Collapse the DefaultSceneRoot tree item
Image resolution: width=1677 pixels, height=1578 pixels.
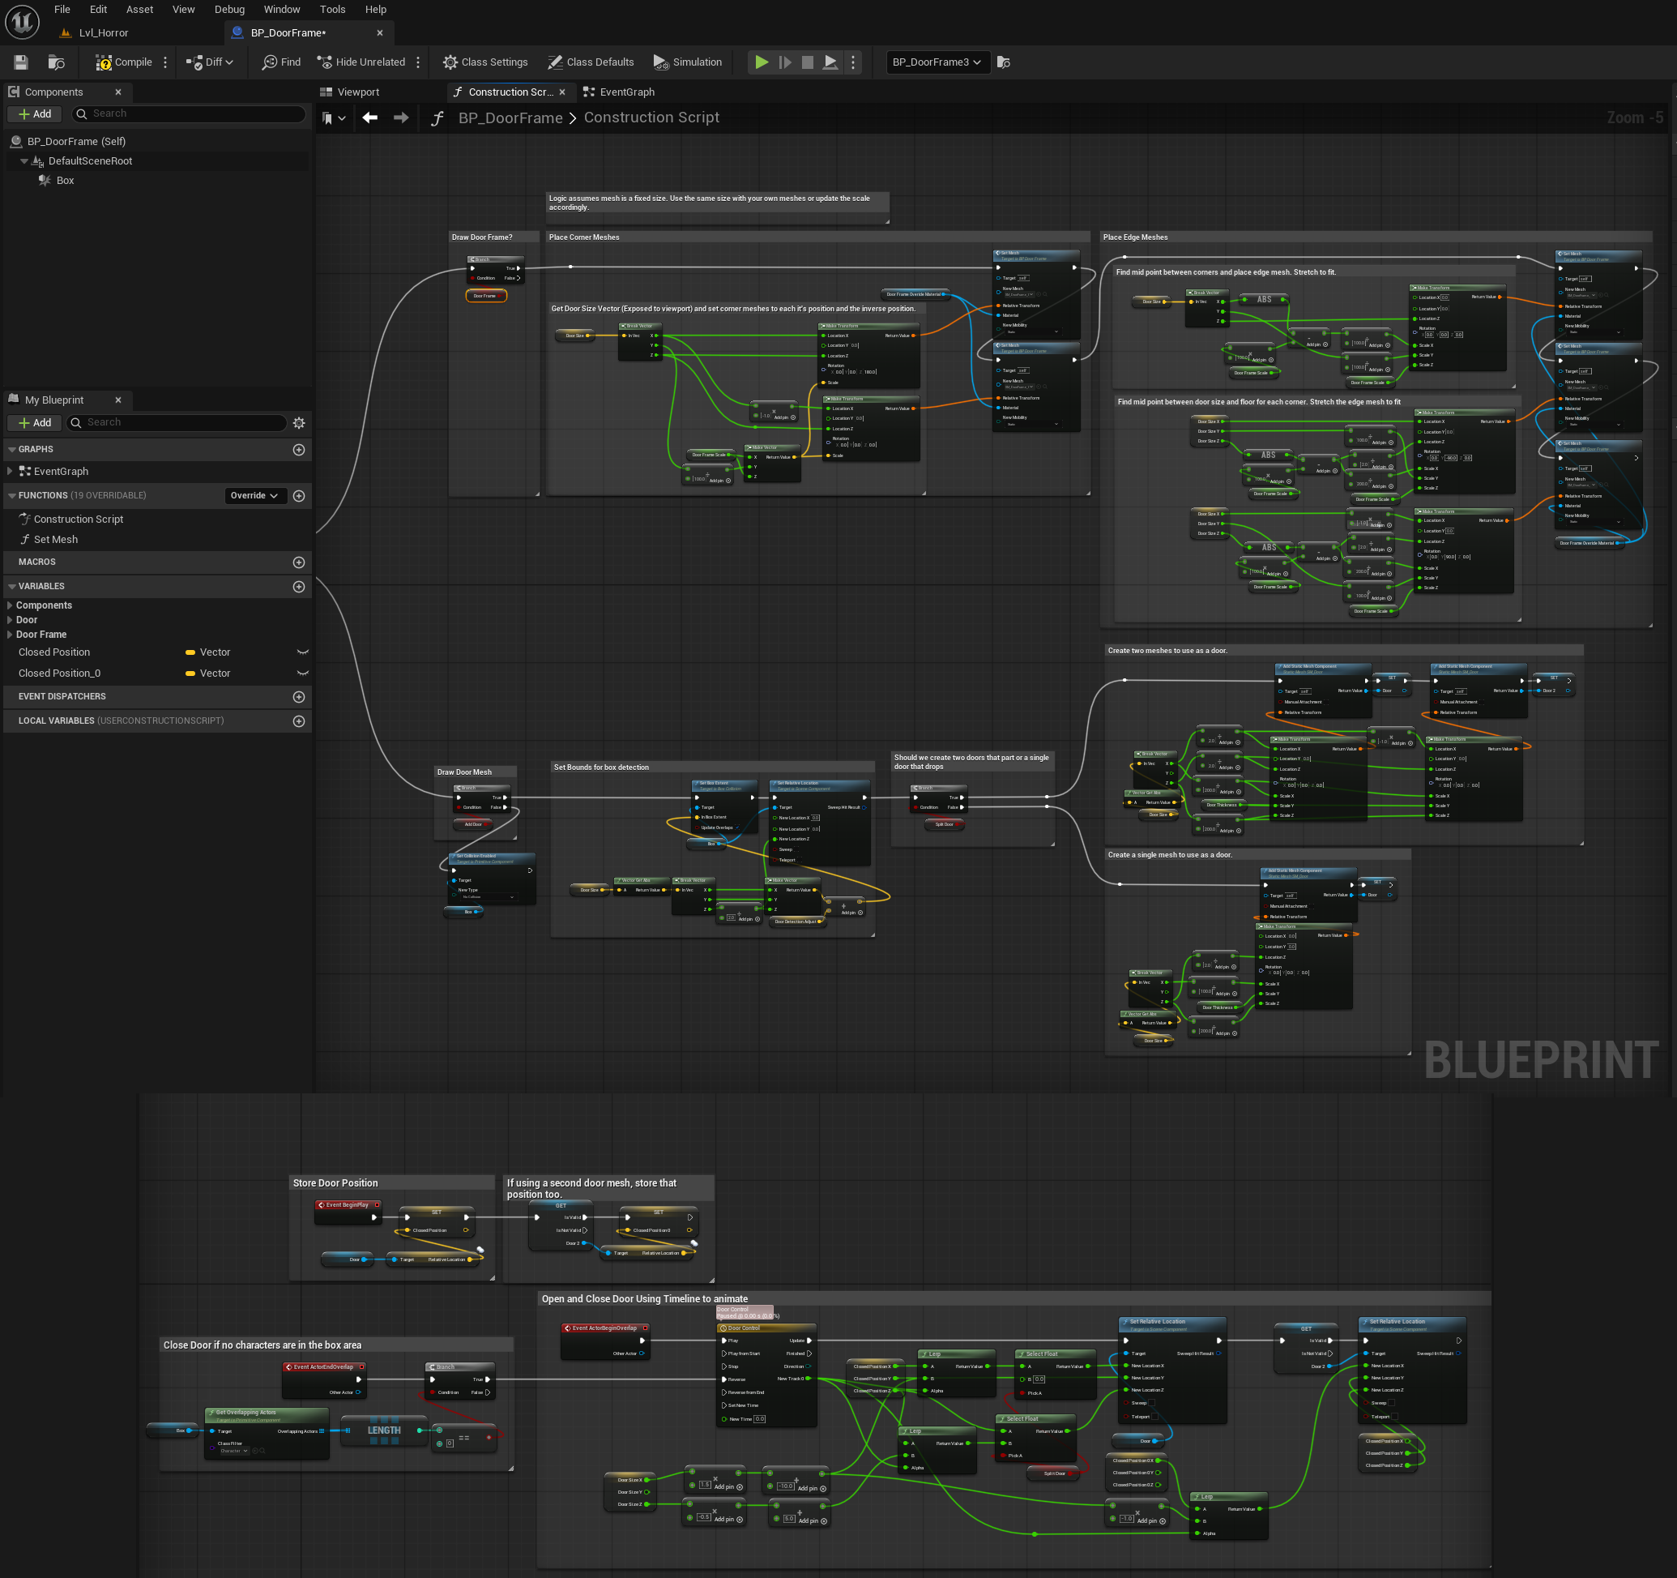pos(23,161)
